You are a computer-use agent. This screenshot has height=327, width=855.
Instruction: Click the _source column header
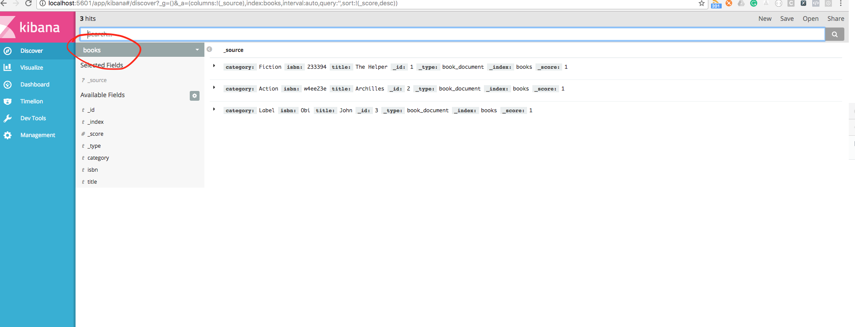[234, 50]
